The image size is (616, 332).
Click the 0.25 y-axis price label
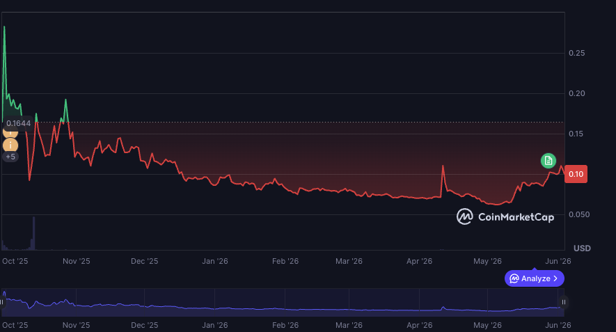(577, 53)
